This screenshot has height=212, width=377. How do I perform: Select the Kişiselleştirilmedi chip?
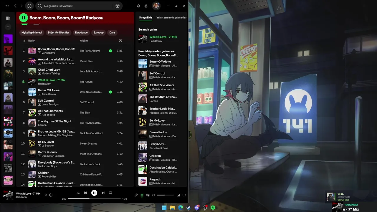click(x=32, y=32)
